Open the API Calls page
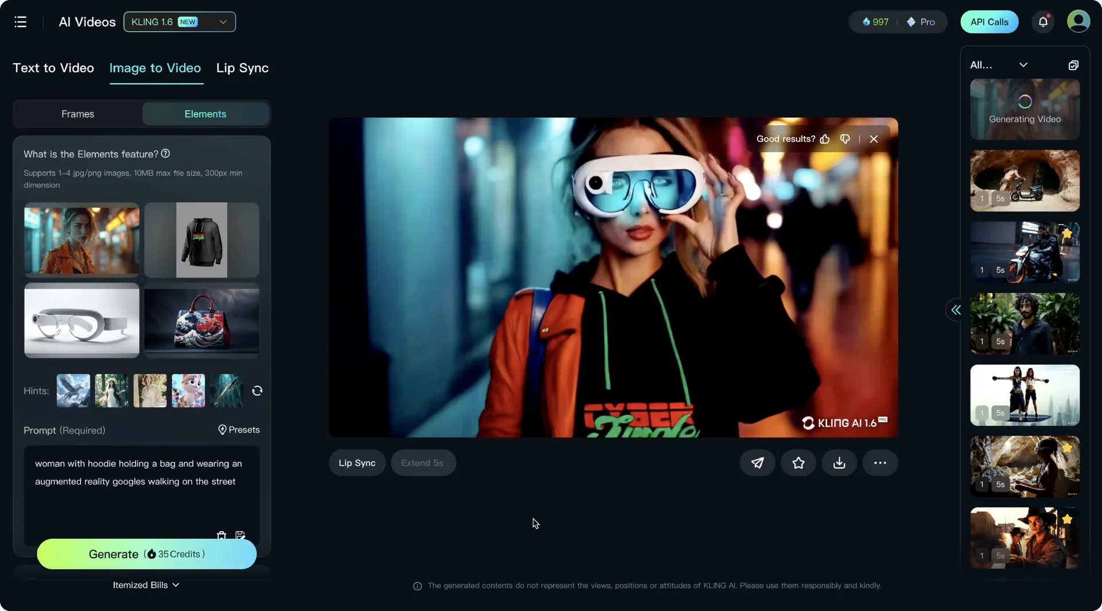 (989, 21)
